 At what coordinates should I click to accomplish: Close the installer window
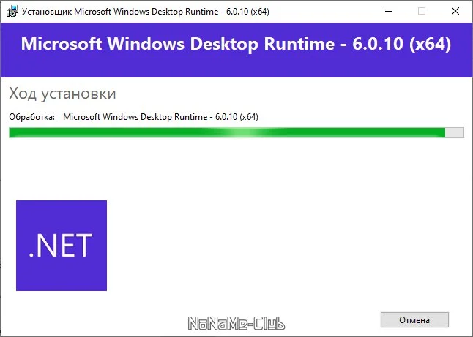pos(455,12)
